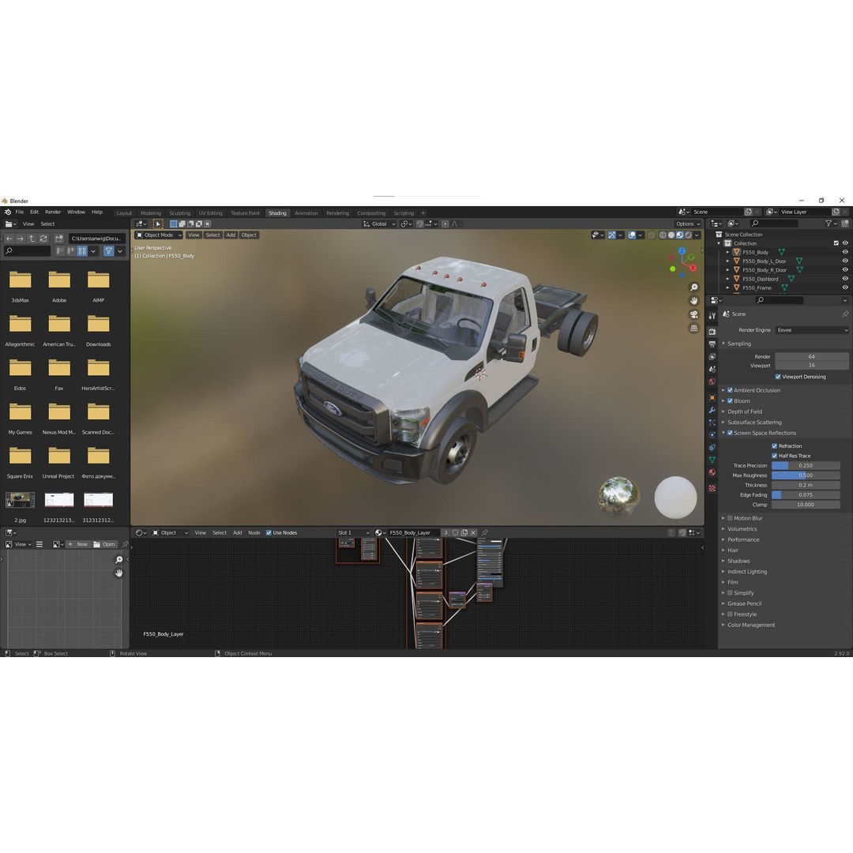Open the World properties tab
The image size is (853, 853).
click(712, 381)
